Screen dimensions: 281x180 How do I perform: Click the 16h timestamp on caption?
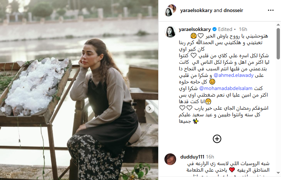(243, 29)
